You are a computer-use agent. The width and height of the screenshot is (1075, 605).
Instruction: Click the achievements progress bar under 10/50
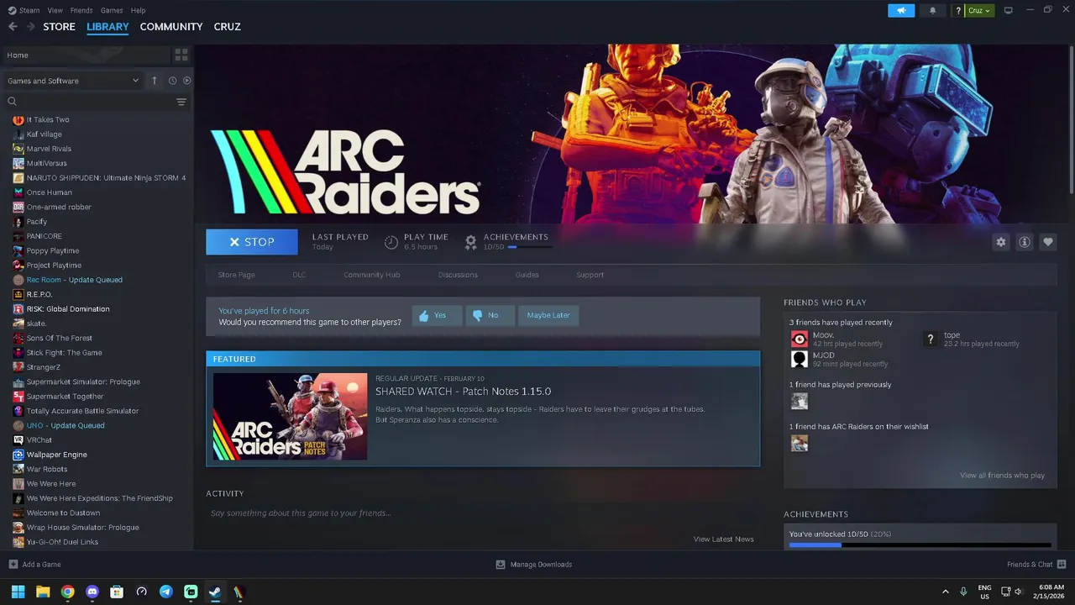point(530,247)
